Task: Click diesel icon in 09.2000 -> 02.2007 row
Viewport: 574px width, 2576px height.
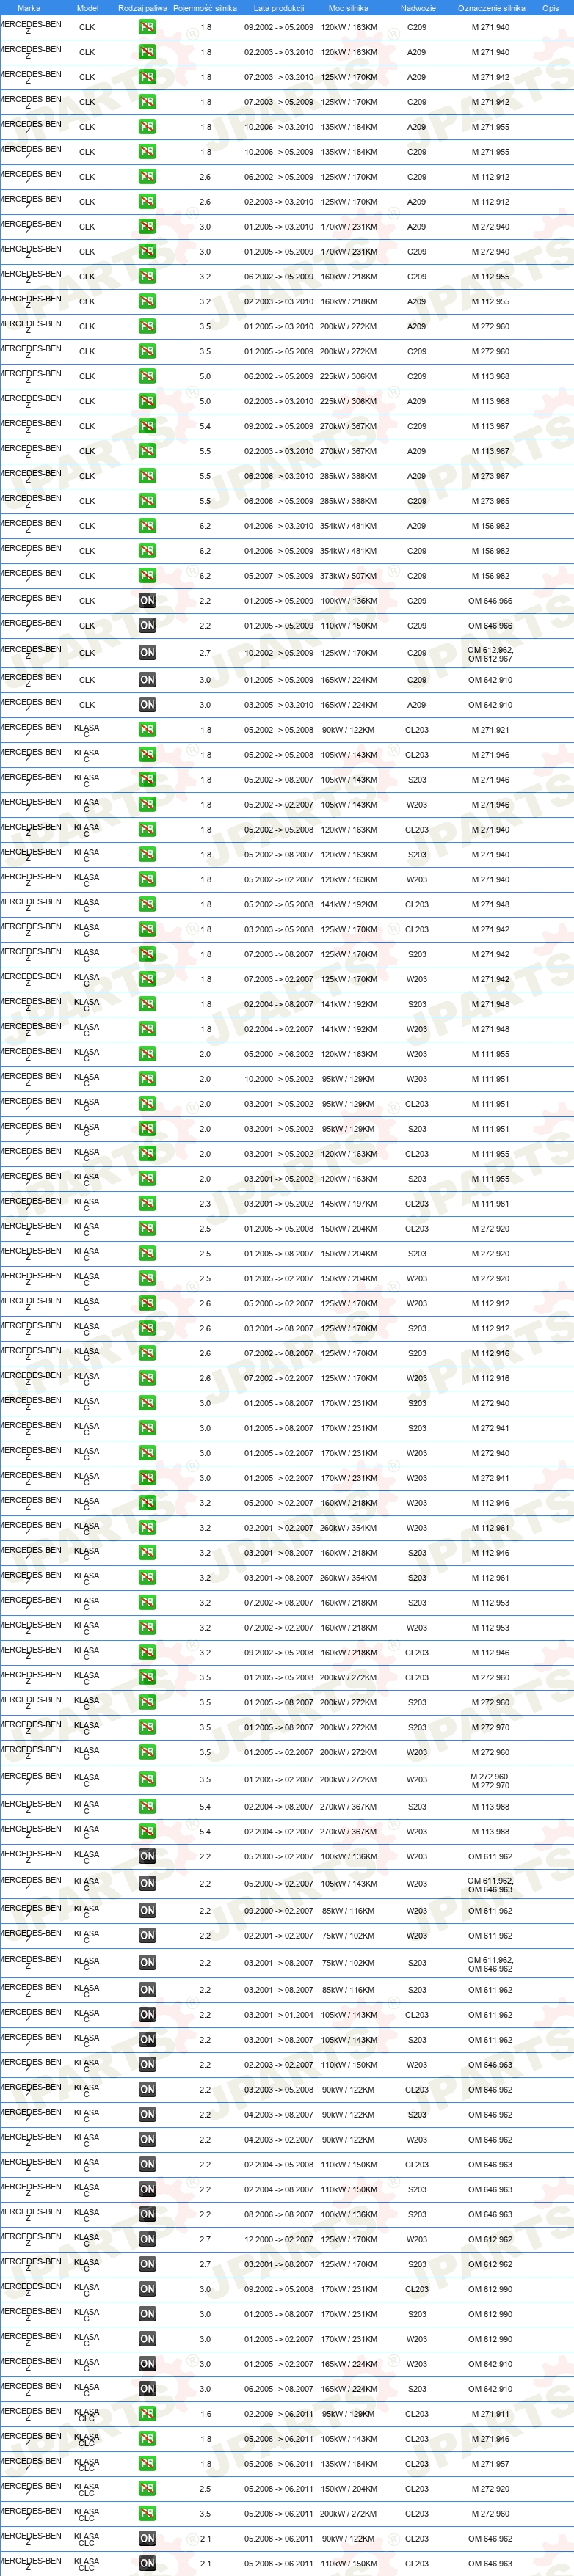Action: 147,1911
